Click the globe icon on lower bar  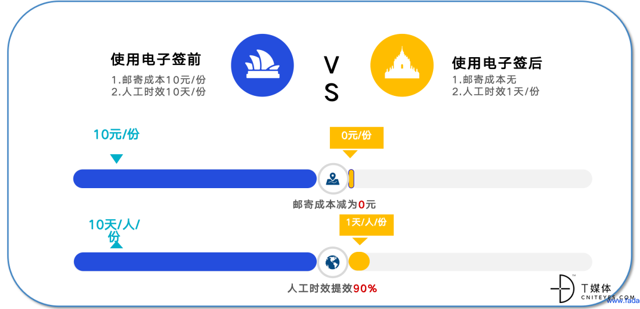333,262
